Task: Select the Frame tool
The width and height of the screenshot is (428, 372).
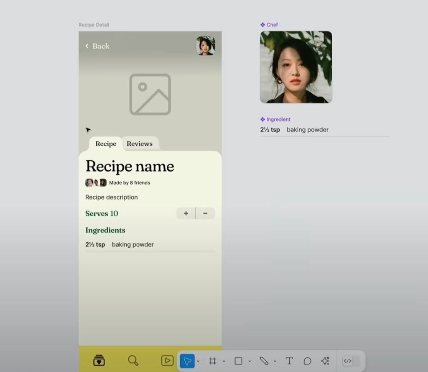Action: [213, 361]
